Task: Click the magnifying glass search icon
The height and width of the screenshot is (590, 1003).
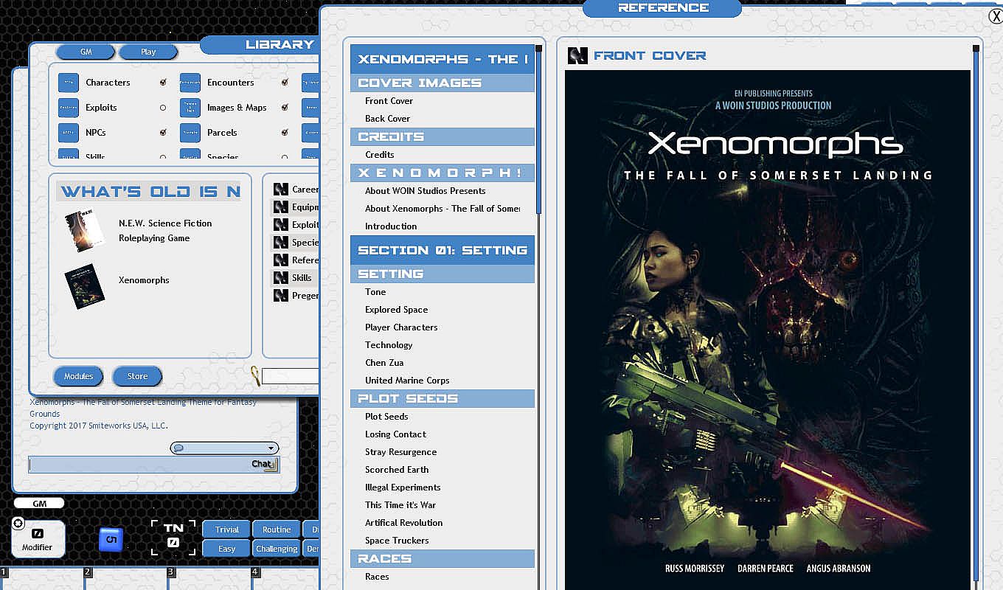Action: point(255,376)
